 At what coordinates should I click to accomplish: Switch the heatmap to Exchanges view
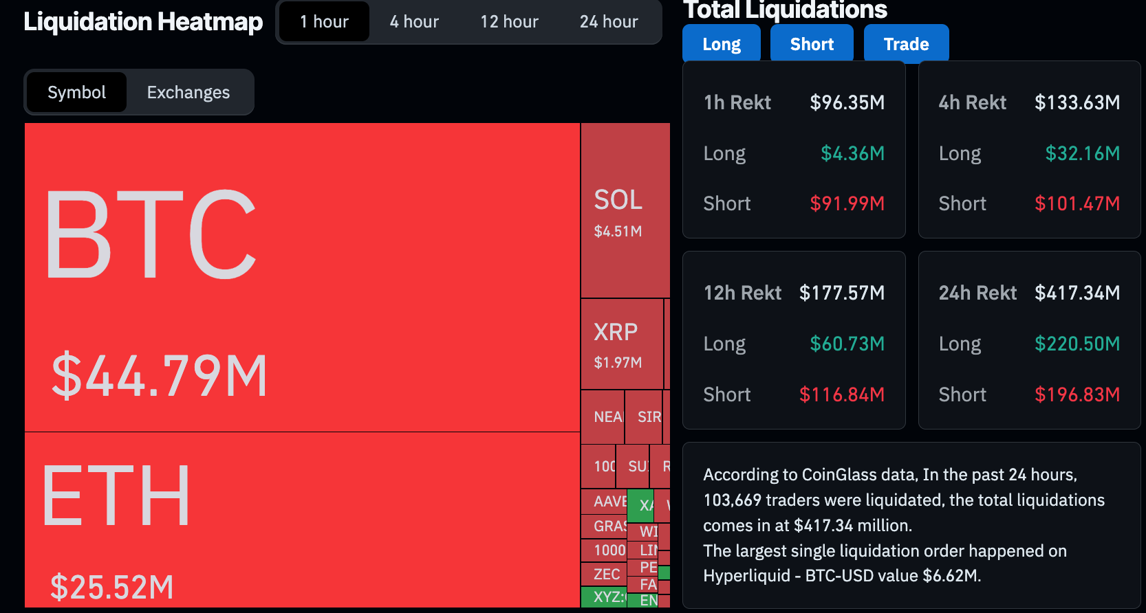[x=188, y=92]
